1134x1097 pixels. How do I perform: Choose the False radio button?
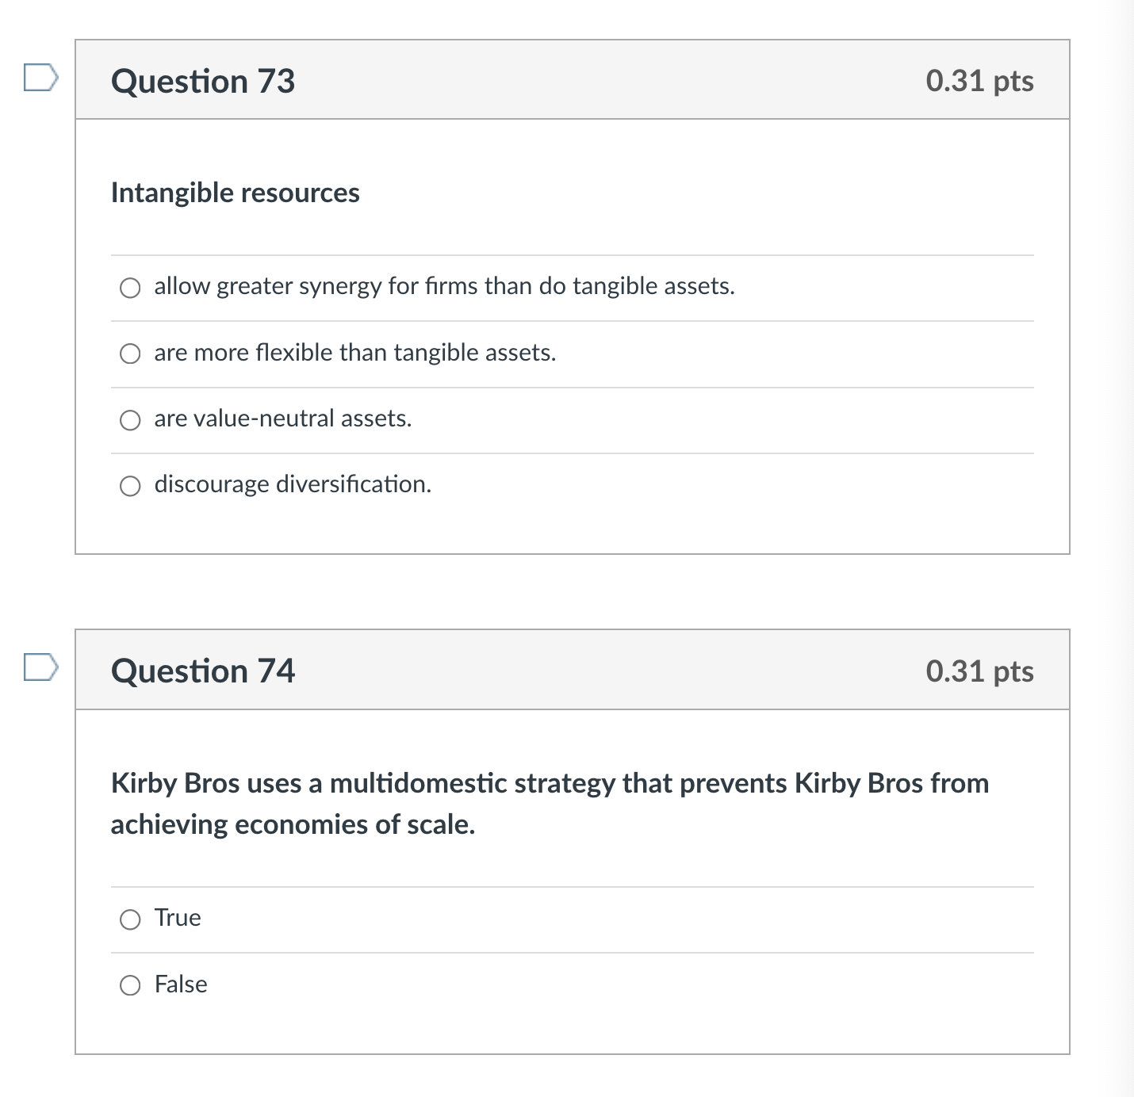click(x=130, y=985)
